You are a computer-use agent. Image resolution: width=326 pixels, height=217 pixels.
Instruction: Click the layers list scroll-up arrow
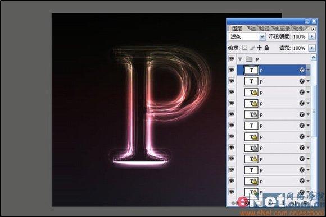pos(314,57)
